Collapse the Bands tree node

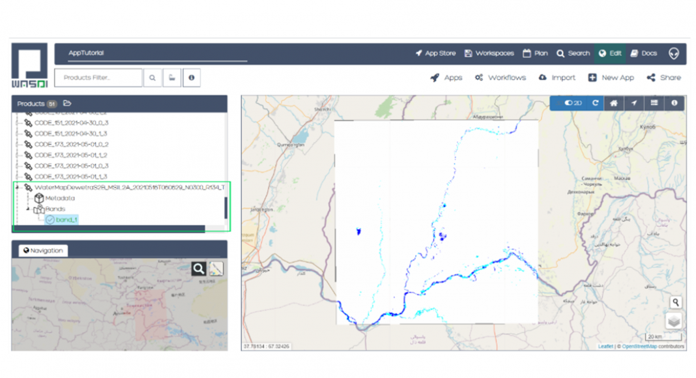pos(28,209)
